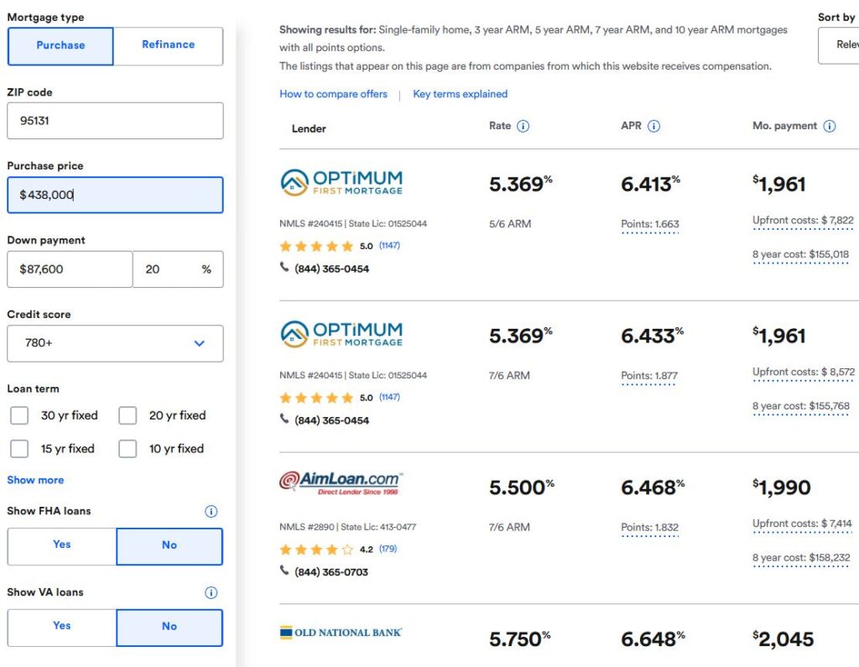The width and height of the screenshot is (859, 667).
Task: Click the Show FHA loans info icon
Action: pos(211,511)
